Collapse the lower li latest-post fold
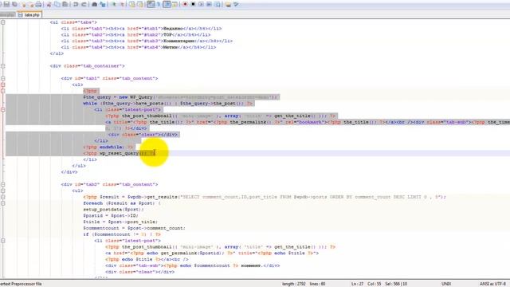 point(3,241)
